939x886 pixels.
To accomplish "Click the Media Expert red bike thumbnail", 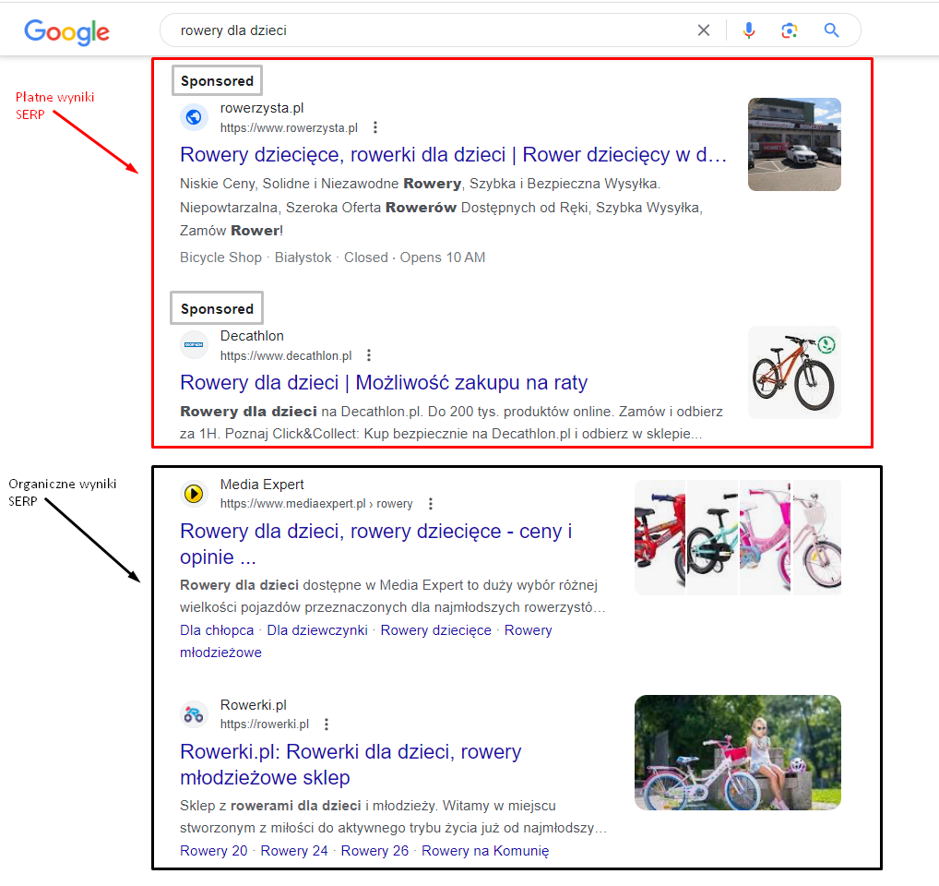I will click(660, 537).
